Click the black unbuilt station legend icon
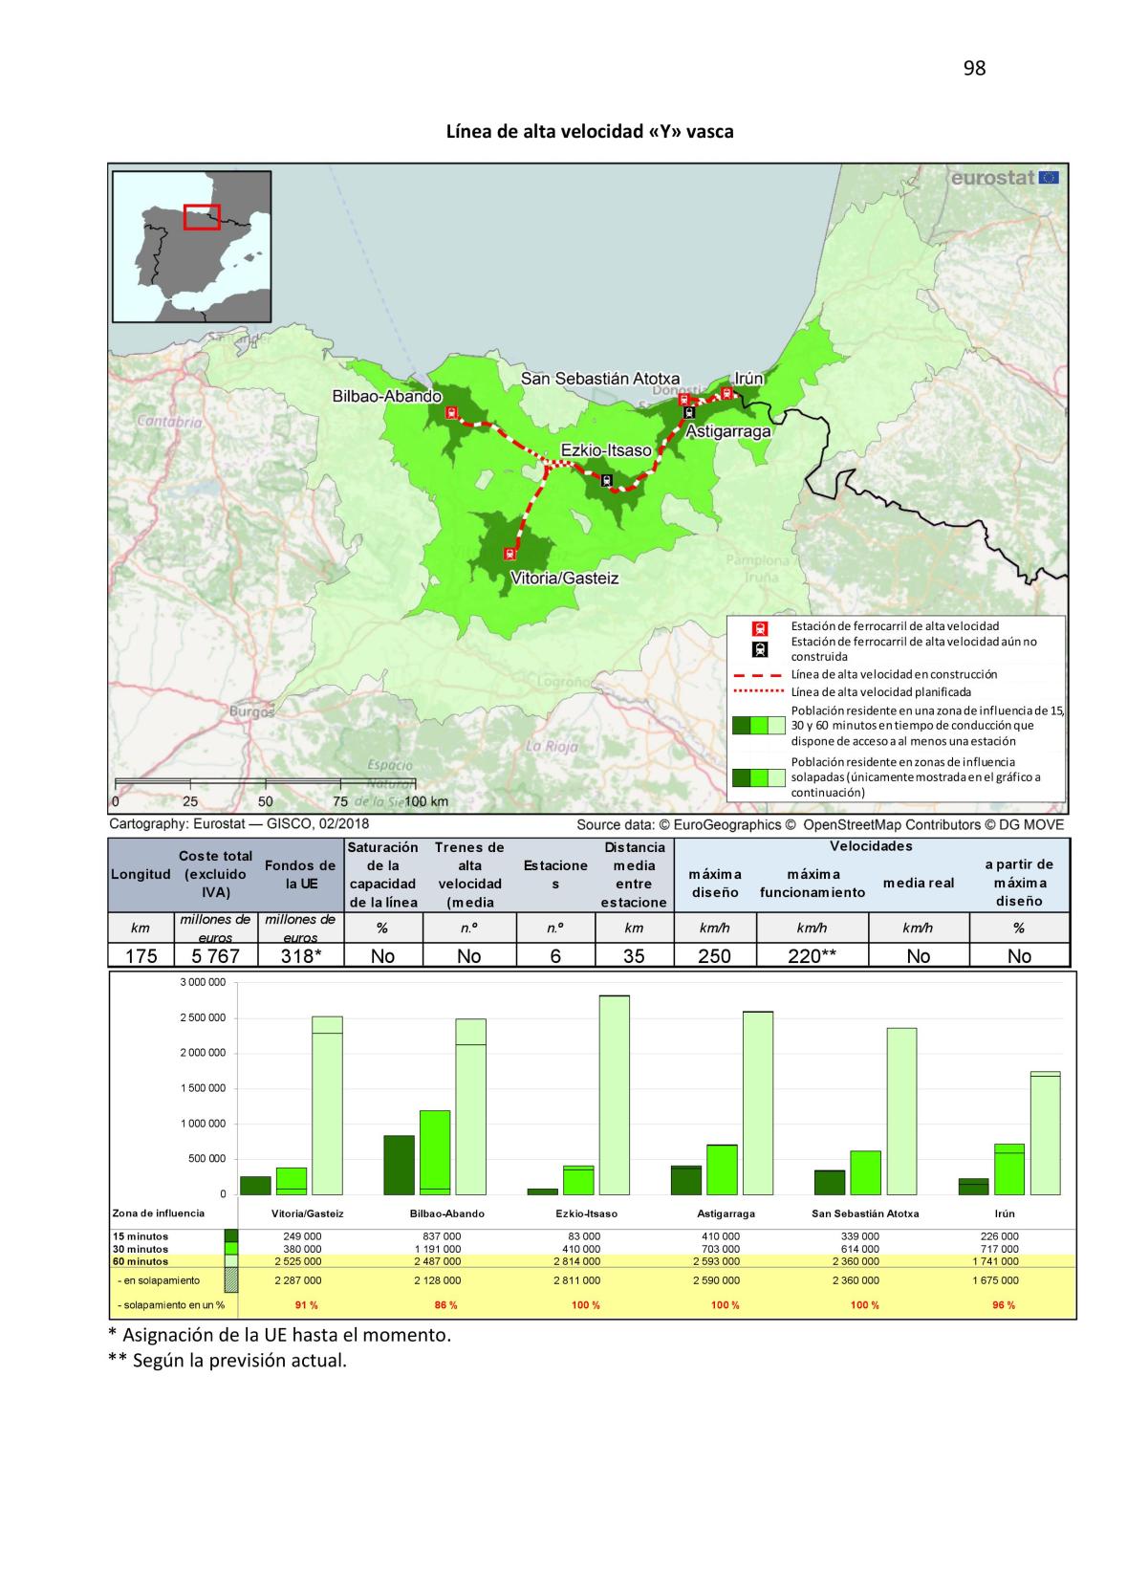 pyautogui.click(x=759, y=649)
